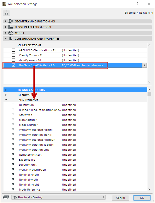Open the Structural - Bearing layer dropdown

click(x=58, y=197)
